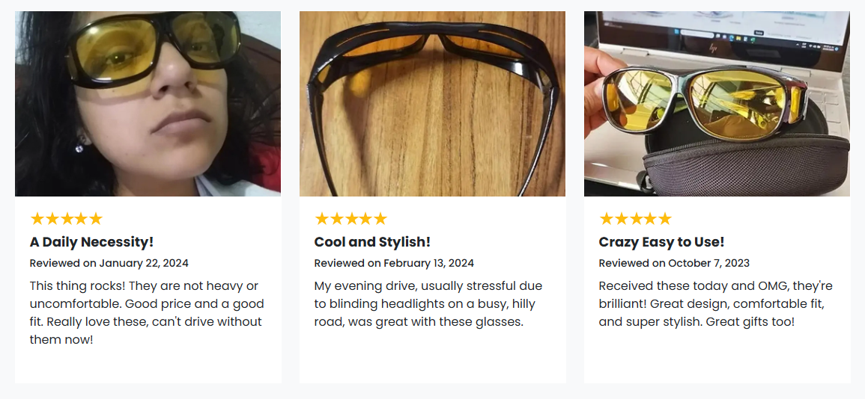
Task: Click the first star of the 'A Daily Necessity!' rating
Action: click(x=37, y=219)
